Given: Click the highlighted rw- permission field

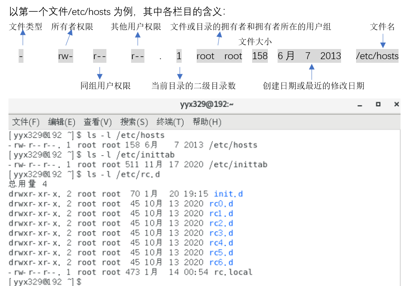Looking at the screenshot, I should click(x=66, y=56).
